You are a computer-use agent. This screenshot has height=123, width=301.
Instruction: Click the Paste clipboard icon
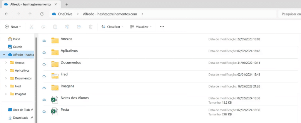pos(55,27)
